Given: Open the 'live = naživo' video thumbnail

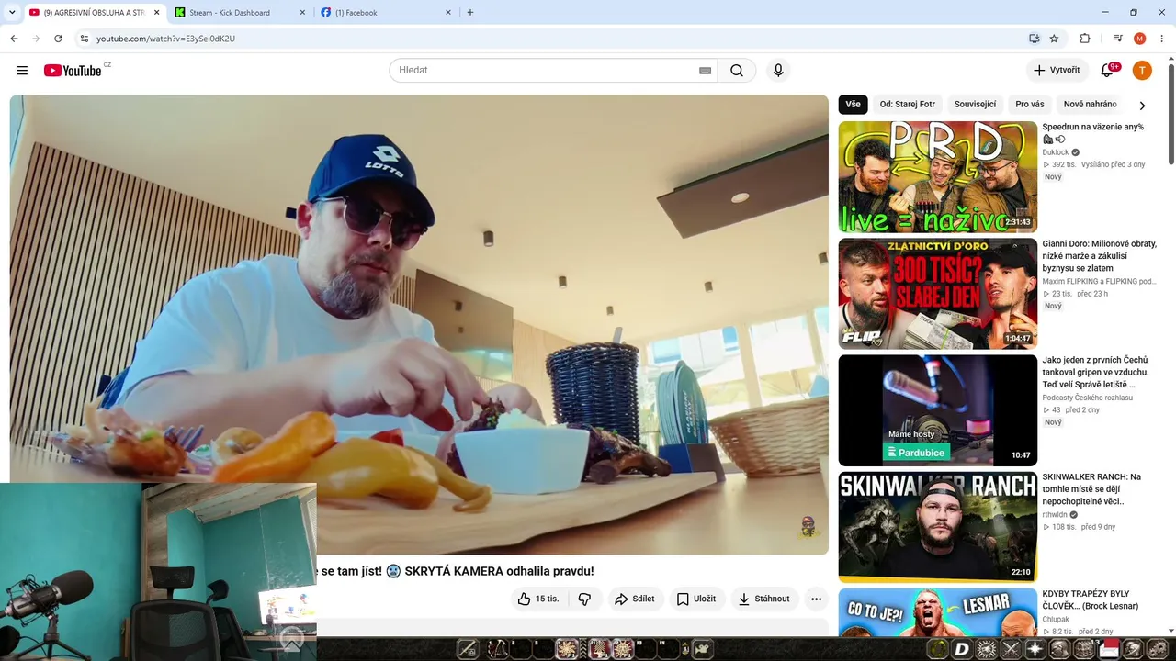Looking at the screenshot, I should coord(937,176).
